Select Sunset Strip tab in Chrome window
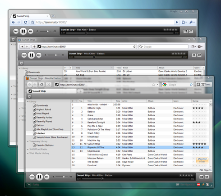Image resolution: width=221 pixels, height=196 pixels. [31, 16]
